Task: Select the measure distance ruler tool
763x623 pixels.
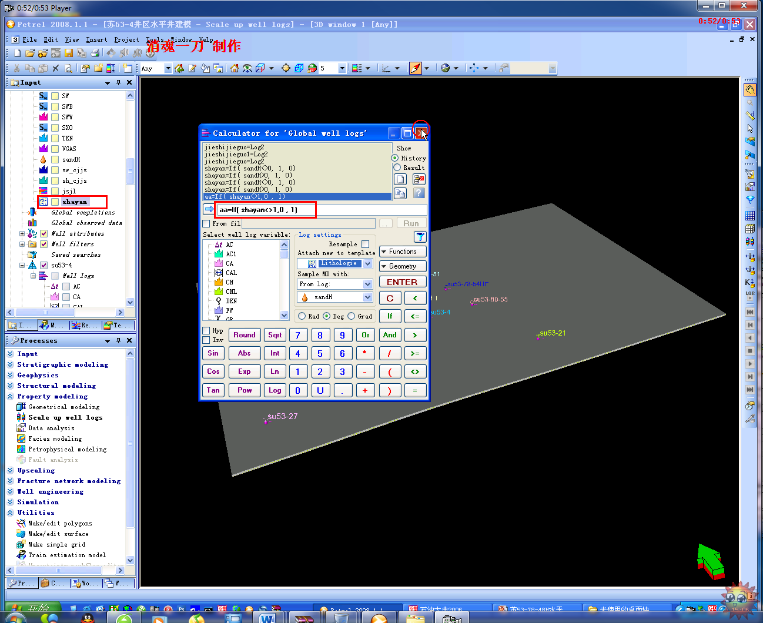Action: point(749,115)
